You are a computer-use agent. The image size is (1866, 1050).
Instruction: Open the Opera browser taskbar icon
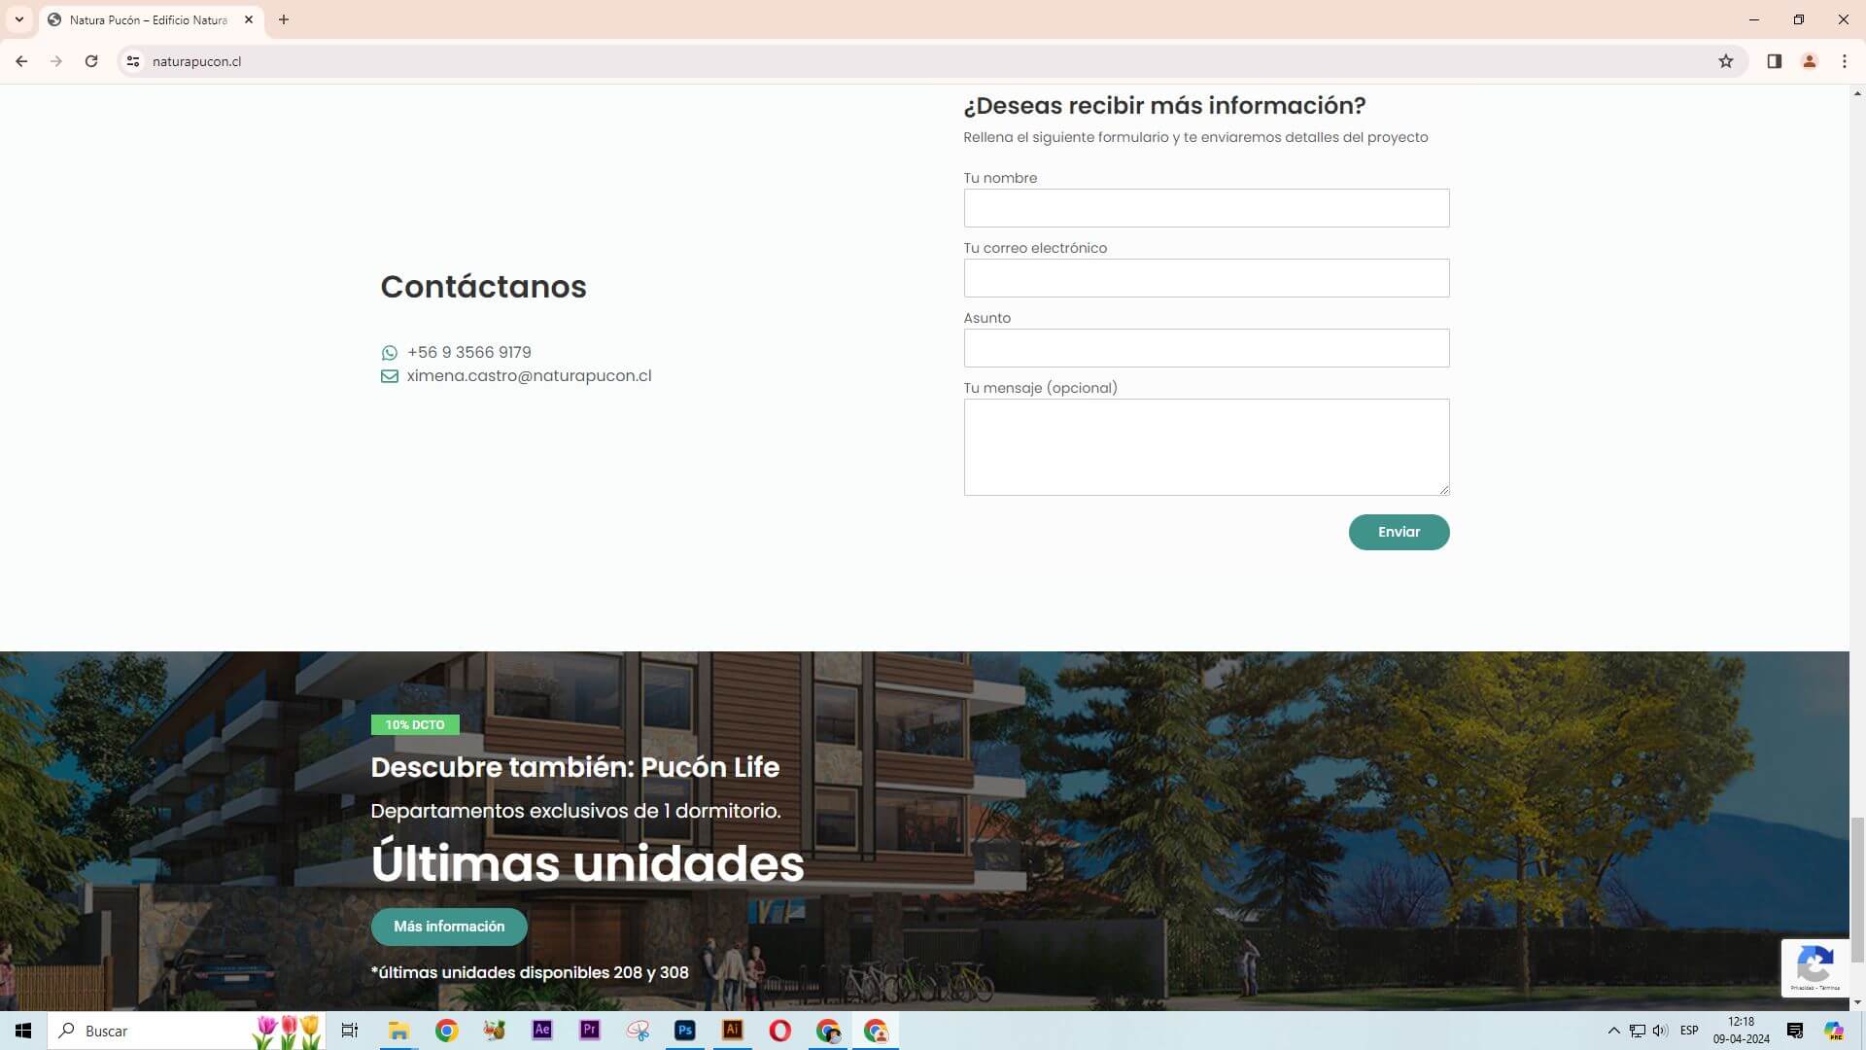pyautogui.click(x=779, y=1031)
